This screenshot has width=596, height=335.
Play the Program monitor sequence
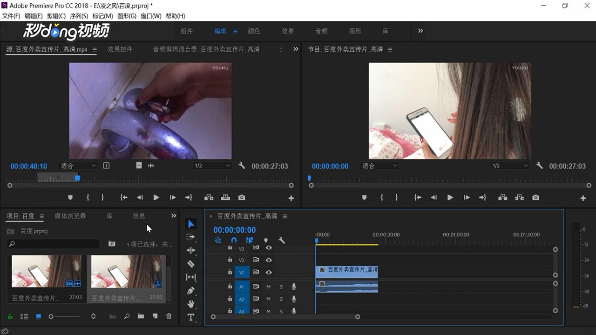pos(450,198)
